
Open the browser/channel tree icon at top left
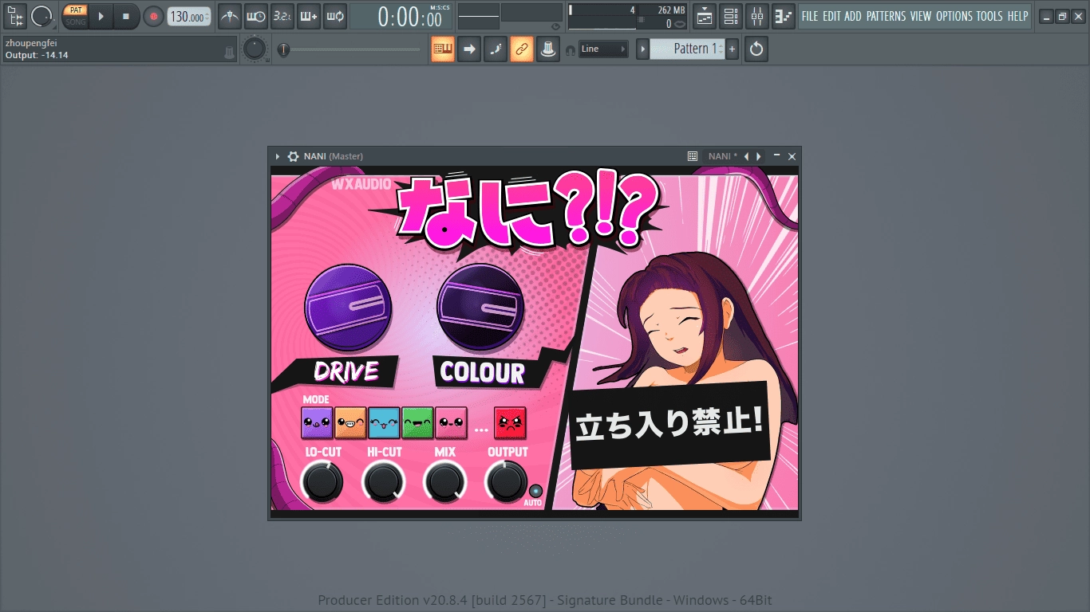[15, 15]
